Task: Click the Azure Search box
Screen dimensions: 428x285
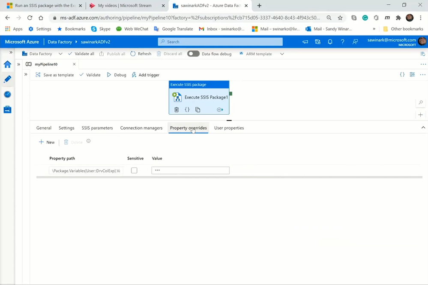Action: pos(220,42)
